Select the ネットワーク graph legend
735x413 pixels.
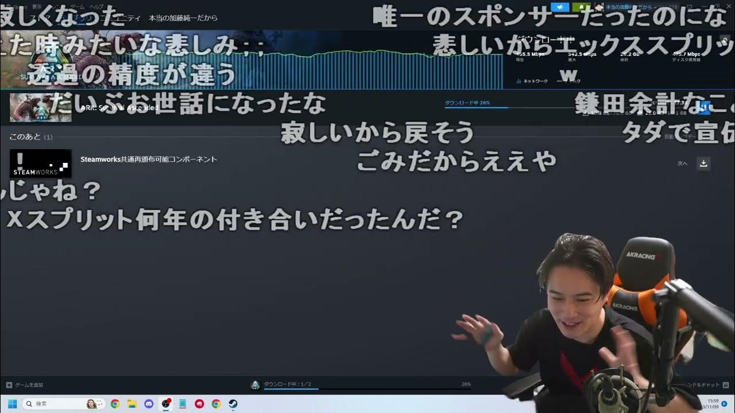coord(532,81)
